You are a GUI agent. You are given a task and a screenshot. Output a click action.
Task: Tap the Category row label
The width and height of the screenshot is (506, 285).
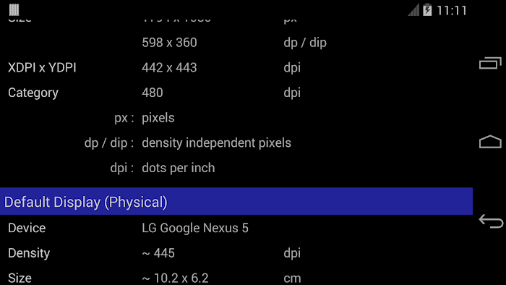coord(33,93)
